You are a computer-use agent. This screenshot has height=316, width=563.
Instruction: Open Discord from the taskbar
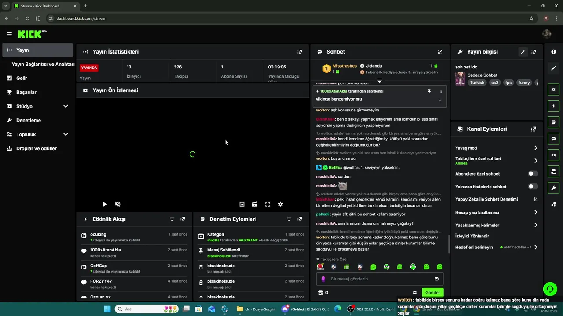[304, 309]
